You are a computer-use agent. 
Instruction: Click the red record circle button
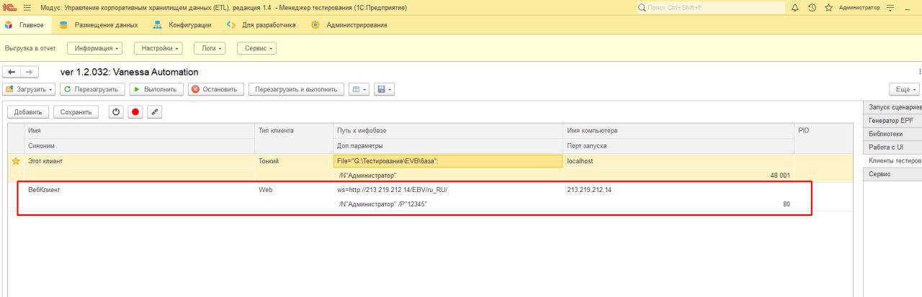click(135, 112)
